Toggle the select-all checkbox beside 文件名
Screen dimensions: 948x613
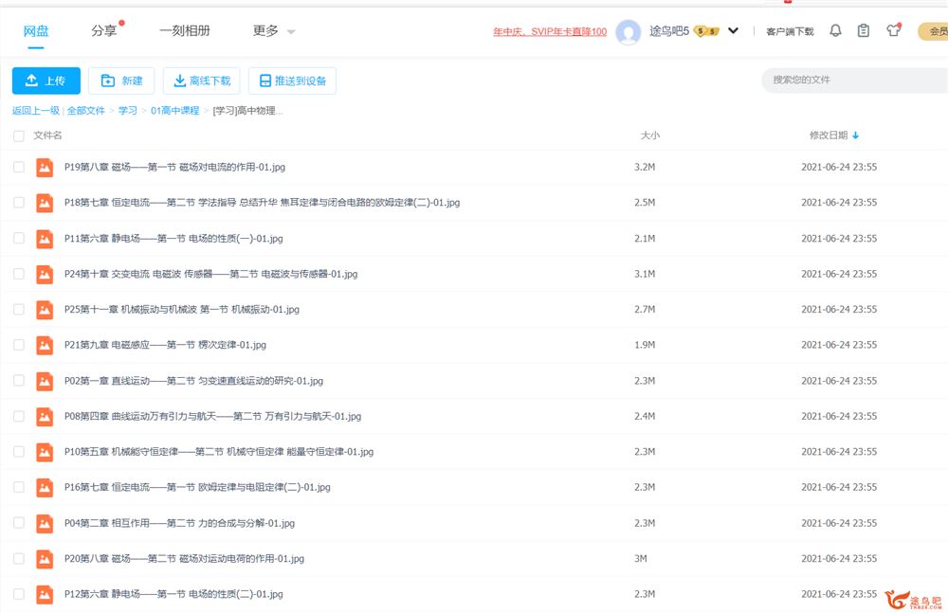(x=19, y=135)
